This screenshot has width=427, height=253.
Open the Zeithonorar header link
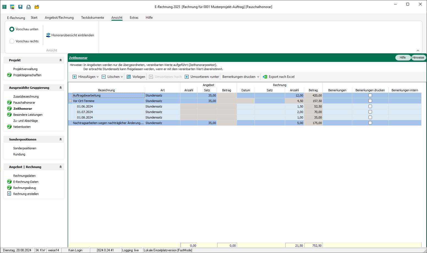78,58
